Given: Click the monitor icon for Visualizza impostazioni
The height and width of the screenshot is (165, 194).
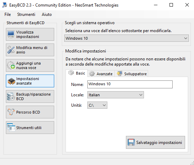Looking at the screenshot, I should pos(11,34).
